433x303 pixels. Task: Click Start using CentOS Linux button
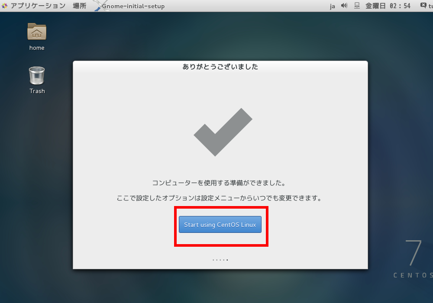[x=220, y=224]
